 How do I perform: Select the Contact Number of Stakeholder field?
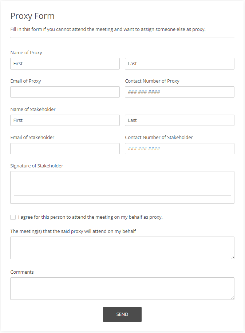click(179, 148)
